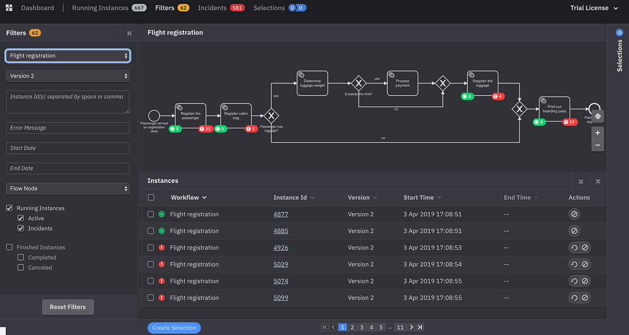
Task: Open the Flow Node dropdown
Action: click(68, 188)
